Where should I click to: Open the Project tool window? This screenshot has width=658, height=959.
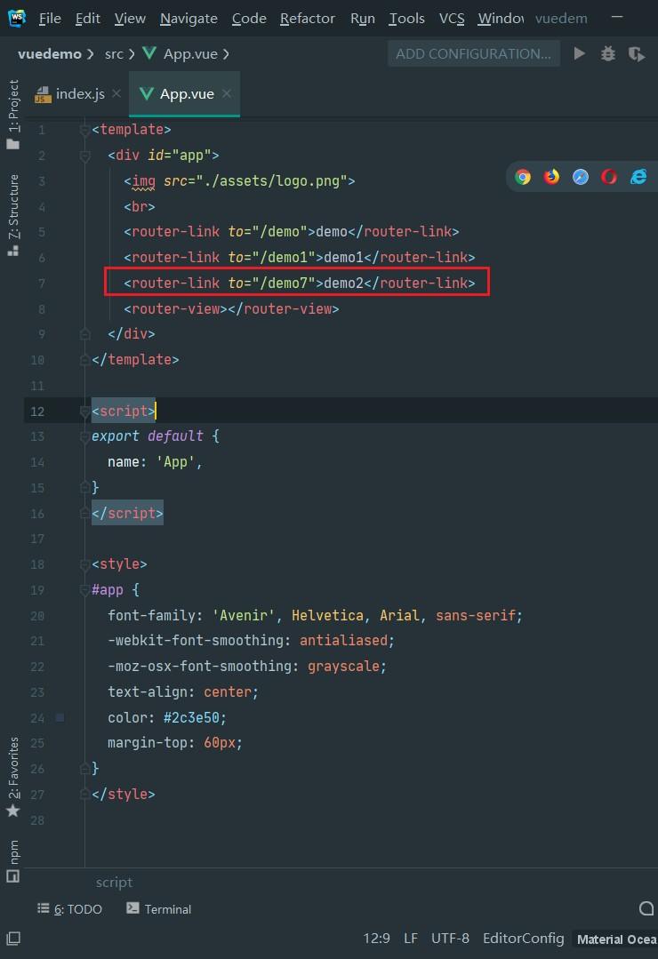pos(12,114)
